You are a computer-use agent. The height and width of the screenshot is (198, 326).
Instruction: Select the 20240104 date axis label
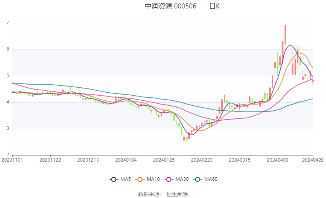(x=126, y=160)
